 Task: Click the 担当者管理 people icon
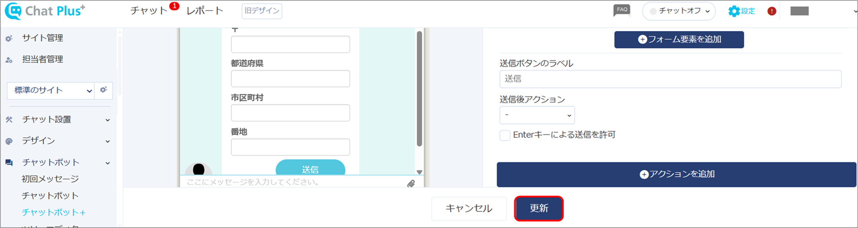(x=9, y=60)
